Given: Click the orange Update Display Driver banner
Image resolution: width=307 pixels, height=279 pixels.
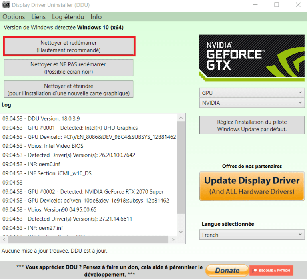Looking at the screenshot, I should (x=252, y=186).
